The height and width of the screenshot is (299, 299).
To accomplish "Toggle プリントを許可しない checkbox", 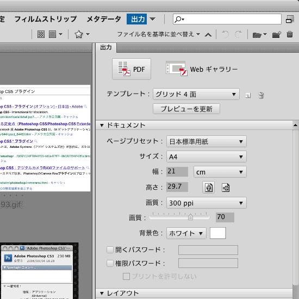I will [x=126, y=276].
